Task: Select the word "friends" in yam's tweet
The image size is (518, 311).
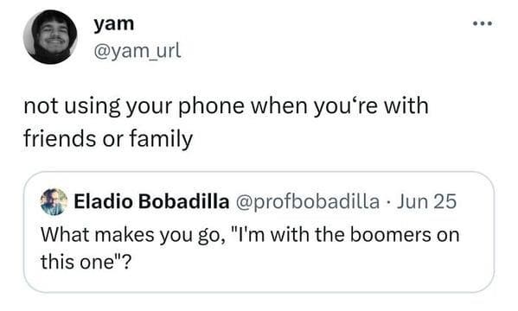Action: point(61,138)
